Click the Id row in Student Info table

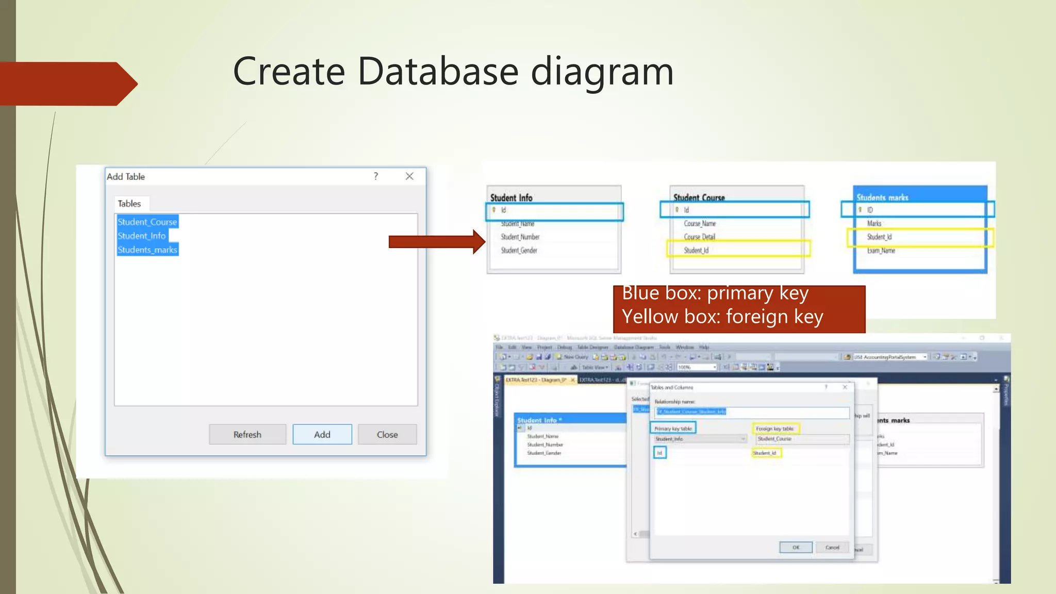pos(554,210)
